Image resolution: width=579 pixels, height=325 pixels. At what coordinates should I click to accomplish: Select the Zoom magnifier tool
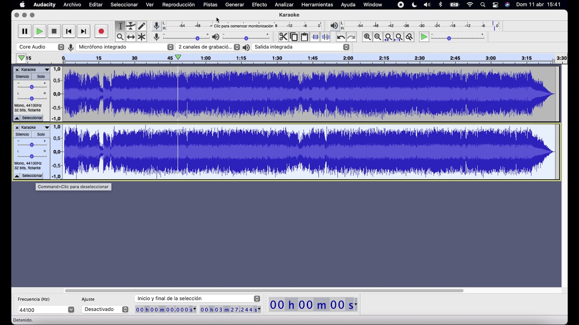[x=120, y=37]
